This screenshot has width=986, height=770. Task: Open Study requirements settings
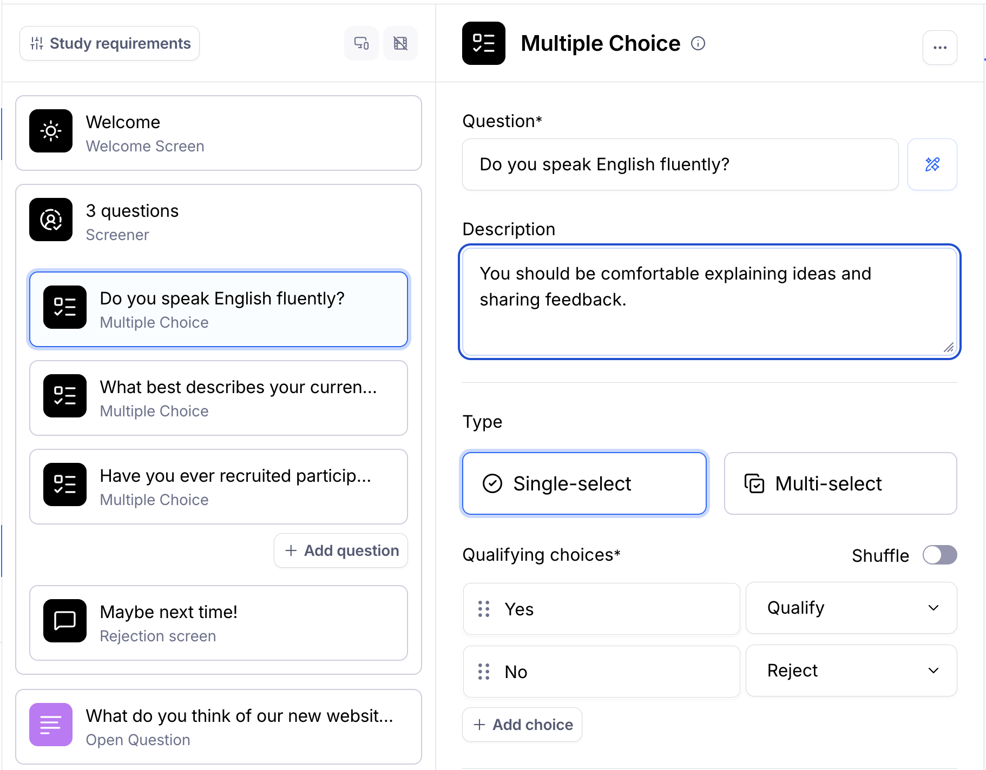[x=110, y=43]
